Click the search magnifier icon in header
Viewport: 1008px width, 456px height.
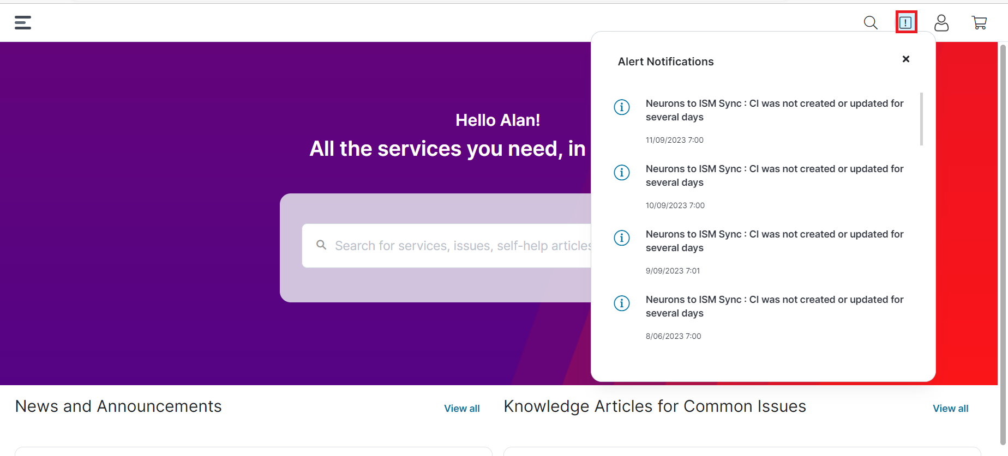[871, 22]
